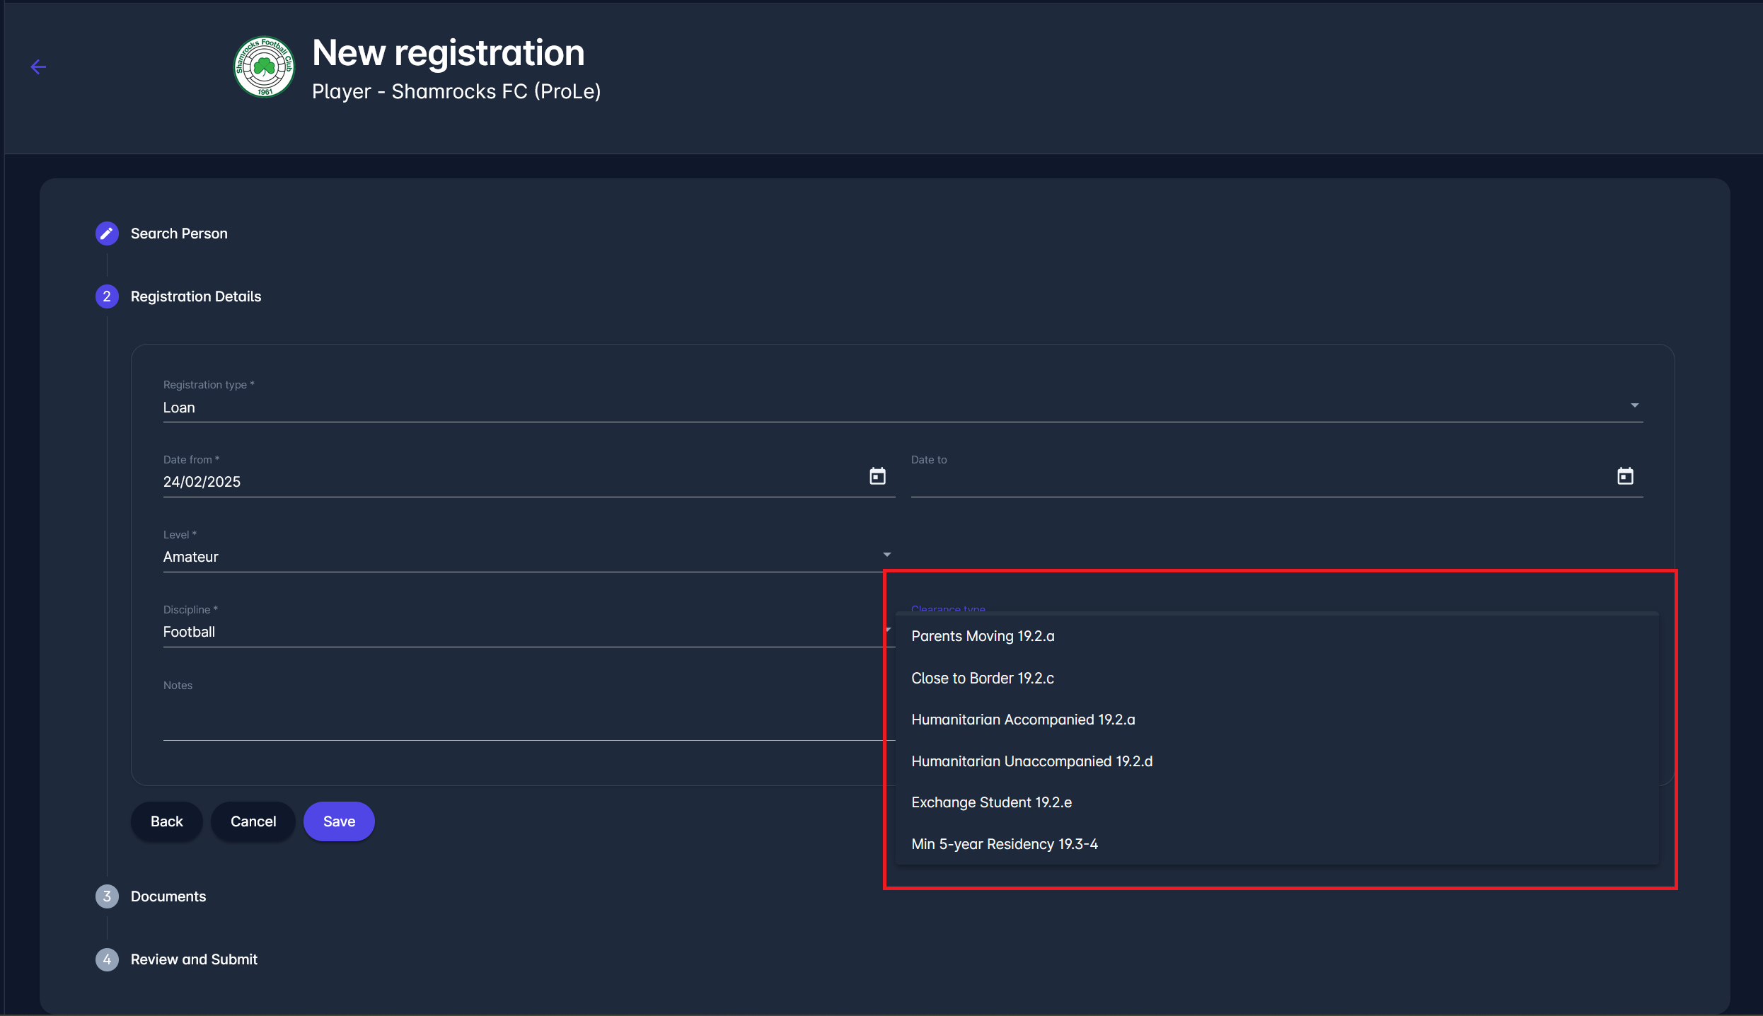This screenshot has height=1016, width=1763.
Task: Open the Discipline dropdown showing Football
Action: coord(524,632)
